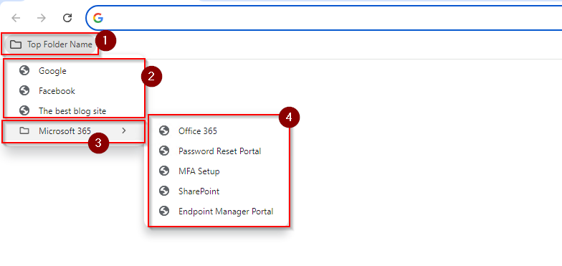This screenshot has width=562, height=266.
Task: Click the globe icon next to Google
Action: 24,70
